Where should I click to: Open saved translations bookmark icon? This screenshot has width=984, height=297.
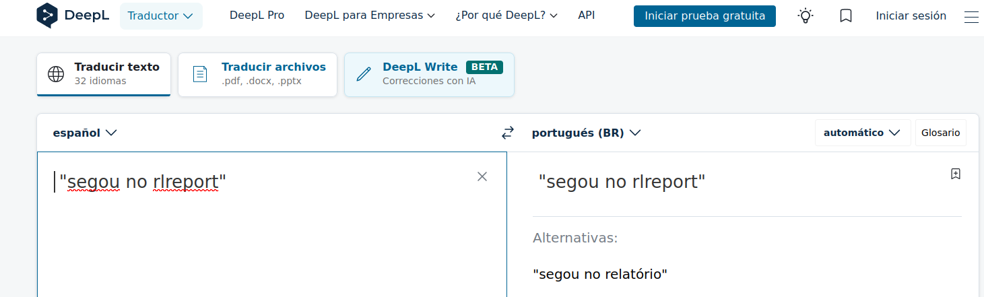click(846, 15)
